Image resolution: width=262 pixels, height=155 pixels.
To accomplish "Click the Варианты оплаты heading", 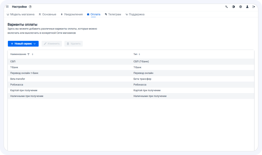I will (x=22, y=25).
